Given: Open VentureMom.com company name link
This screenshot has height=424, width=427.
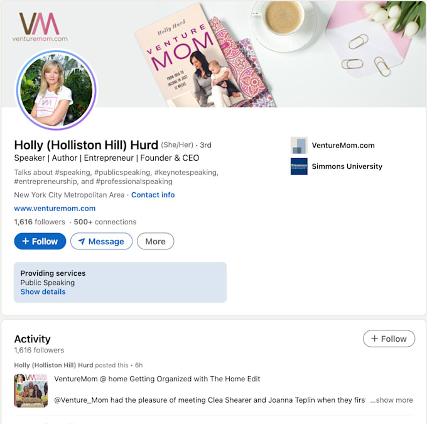Looking at the screenshot, I should [343, 145].
